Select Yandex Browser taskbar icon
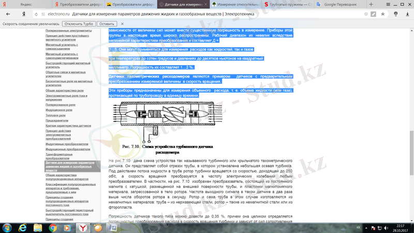 coord(83,228)
